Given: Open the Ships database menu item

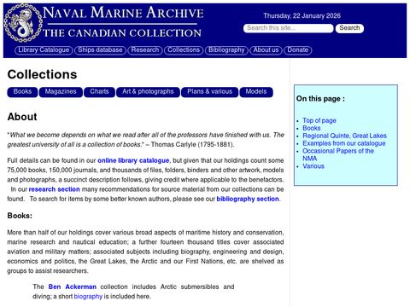Looking at the screenshot, I should 100,50.
